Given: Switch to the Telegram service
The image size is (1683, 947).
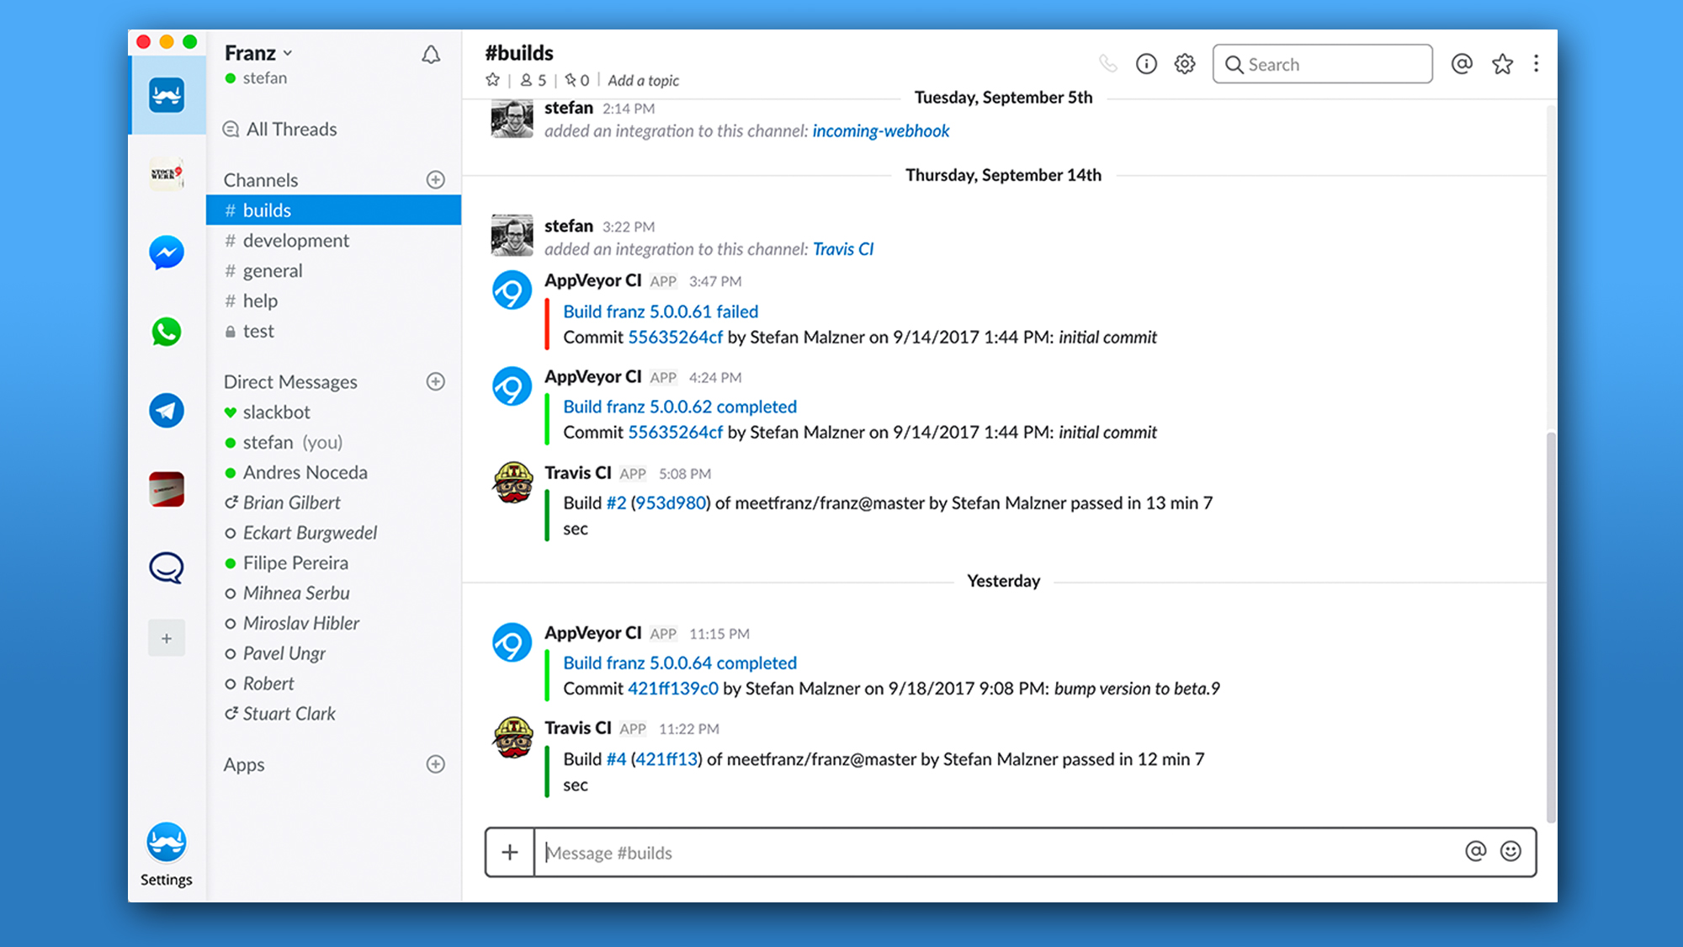Looking at the screenshot, I should coord(167,411).
